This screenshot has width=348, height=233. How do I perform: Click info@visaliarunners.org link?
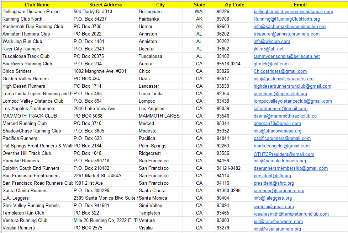[278, 229]
